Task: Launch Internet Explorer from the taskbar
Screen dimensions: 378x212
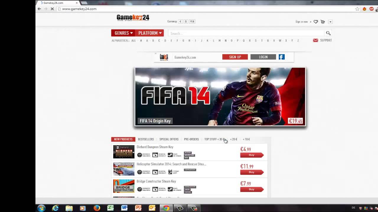Action: point(55,208)
